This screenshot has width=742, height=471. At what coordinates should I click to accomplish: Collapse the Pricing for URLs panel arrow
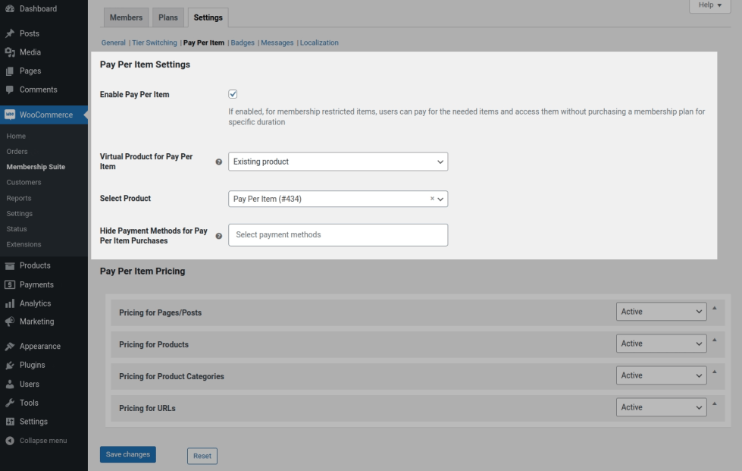pyautogui.click(x=714, y=403)
